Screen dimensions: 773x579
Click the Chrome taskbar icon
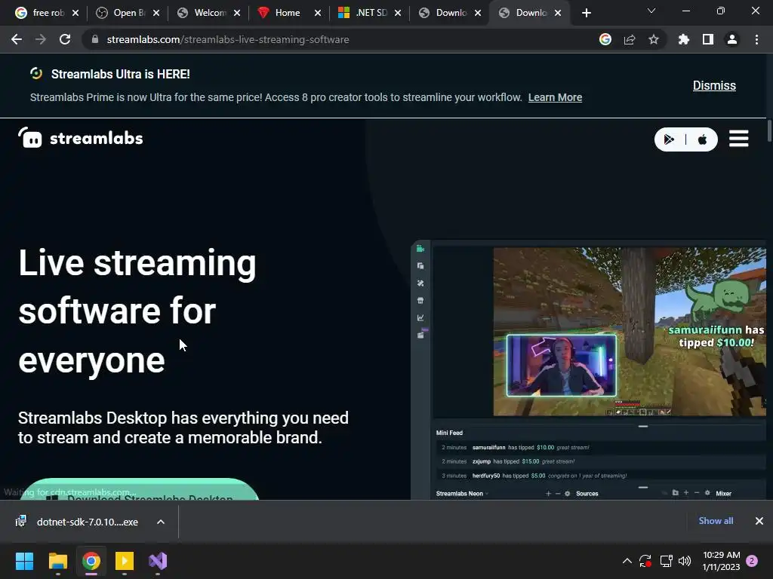pos(91,561)
